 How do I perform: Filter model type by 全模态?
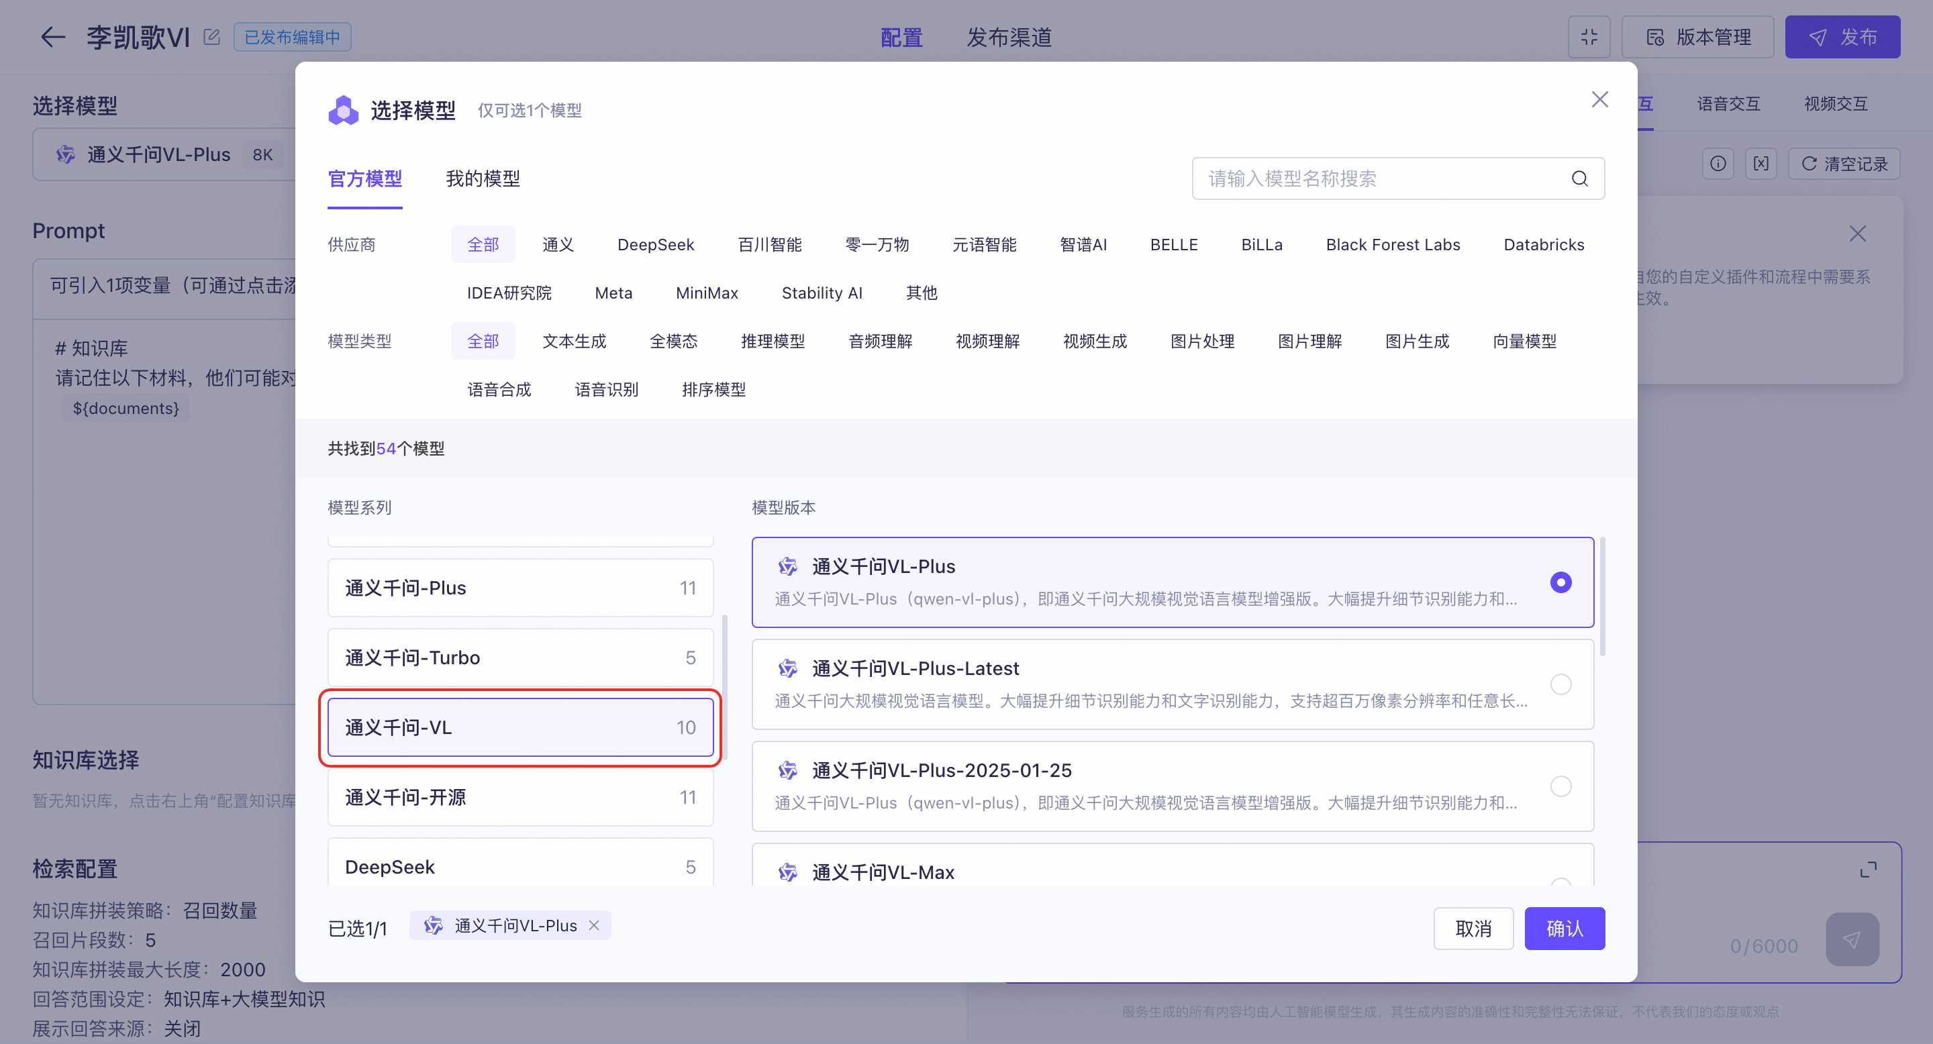[x=673, y=342]
